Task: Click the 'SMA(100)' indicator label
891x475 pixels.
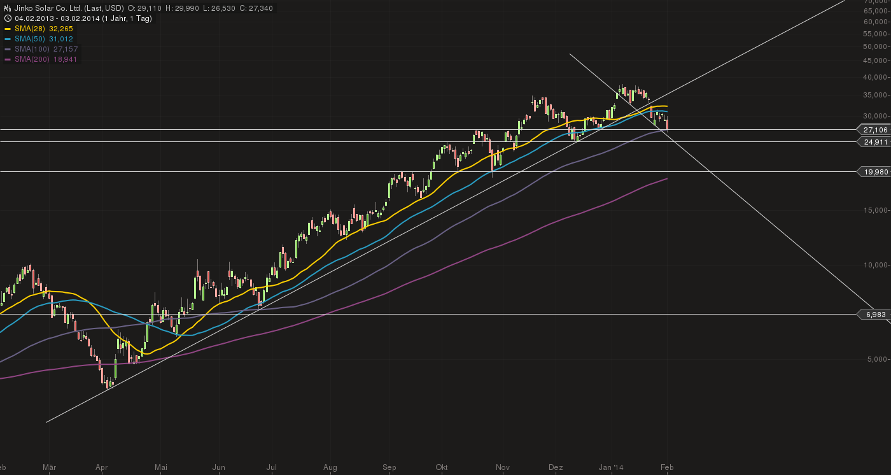Action: click(31, 49)
